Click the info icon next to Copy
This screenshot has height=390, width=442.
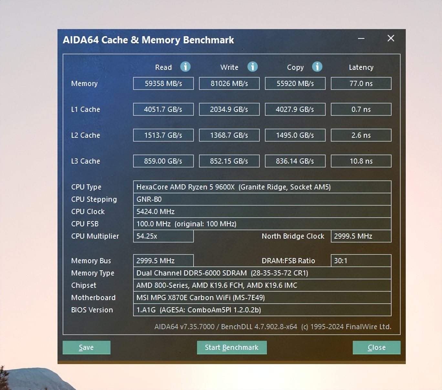(x=317, y=67)
